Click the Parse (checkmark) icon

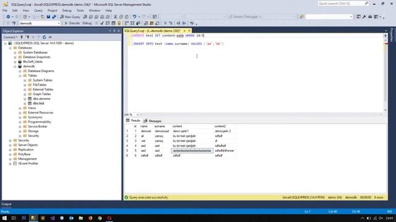click(101, 23)
